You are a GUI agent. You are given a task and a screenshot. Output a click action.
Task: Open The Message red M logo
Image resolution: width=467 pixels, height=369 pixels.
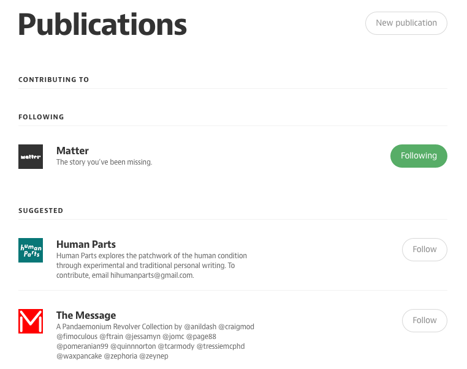pos(31,321)
